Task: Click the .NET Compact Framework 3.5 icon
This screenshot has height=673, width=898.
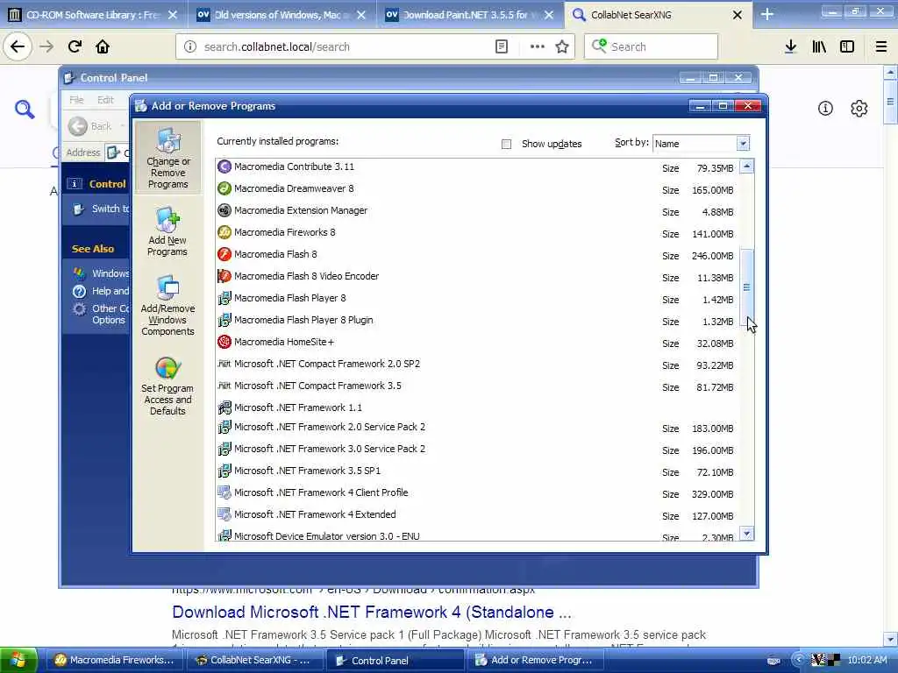Action: pyautogui.click(x=224, y=386)
